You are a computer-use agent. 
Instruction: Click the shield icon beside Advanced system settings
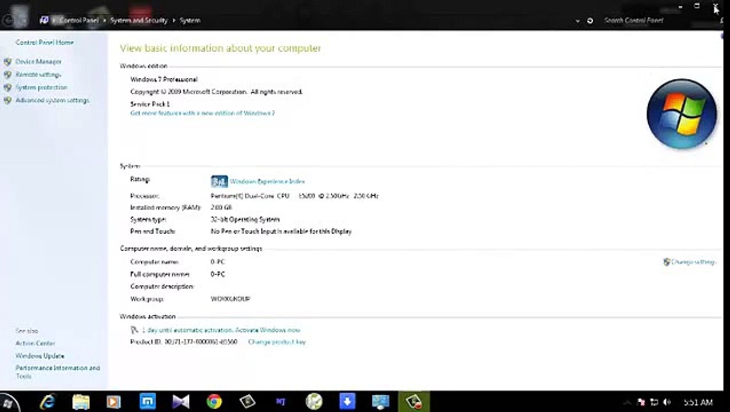pyautogui.click(x=7, y=100)
